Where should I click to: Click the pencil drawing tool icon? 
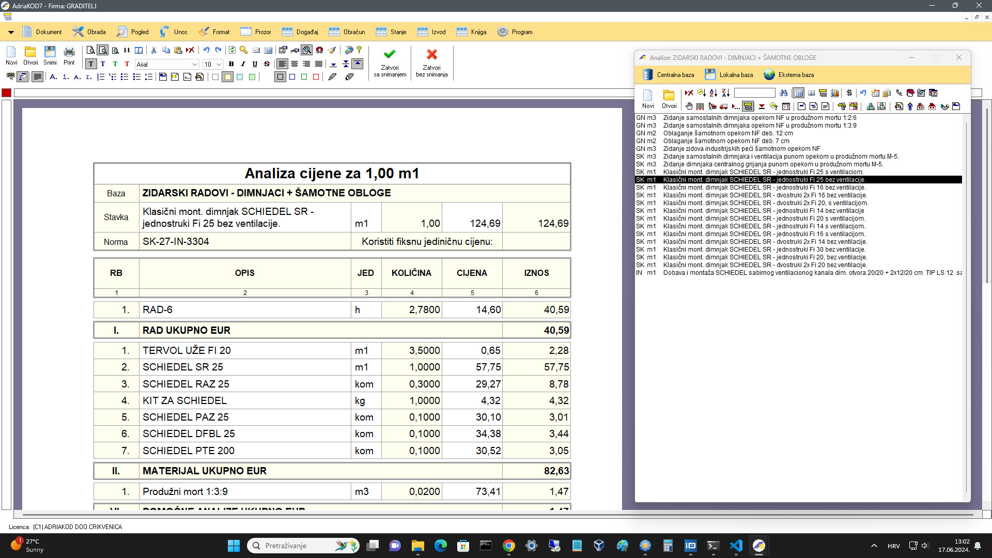[332, 77]
